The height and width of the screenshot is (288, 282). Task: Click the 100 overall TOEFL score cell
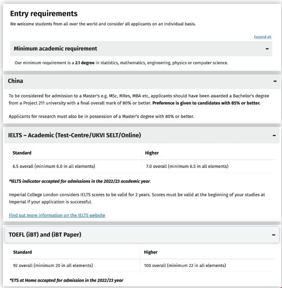click(185, 265)
